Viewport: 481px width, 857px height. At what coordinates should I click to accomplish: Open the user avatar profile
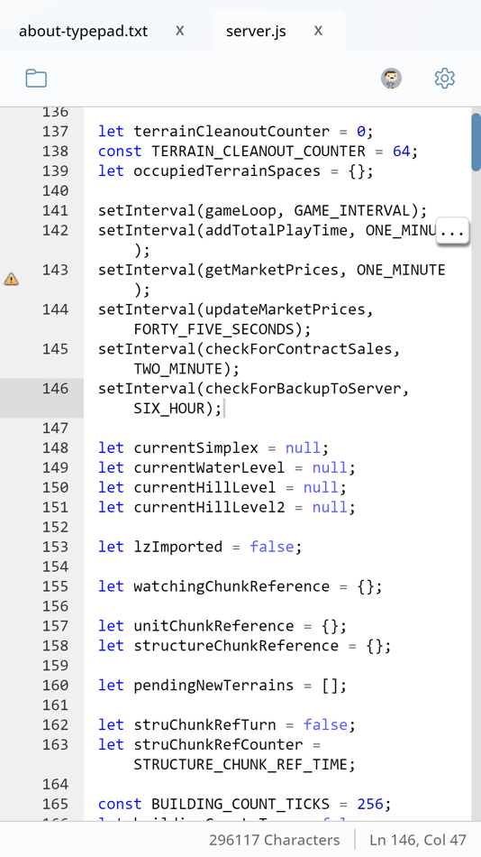tap(391, 78)
